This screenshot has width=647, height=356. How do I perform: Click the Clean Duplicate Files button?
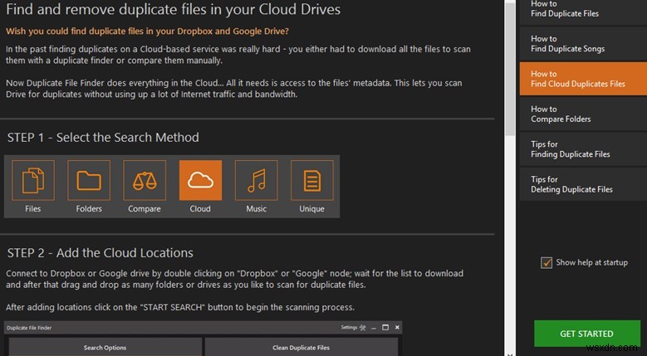pyautogui.click(x=301, y=347)
